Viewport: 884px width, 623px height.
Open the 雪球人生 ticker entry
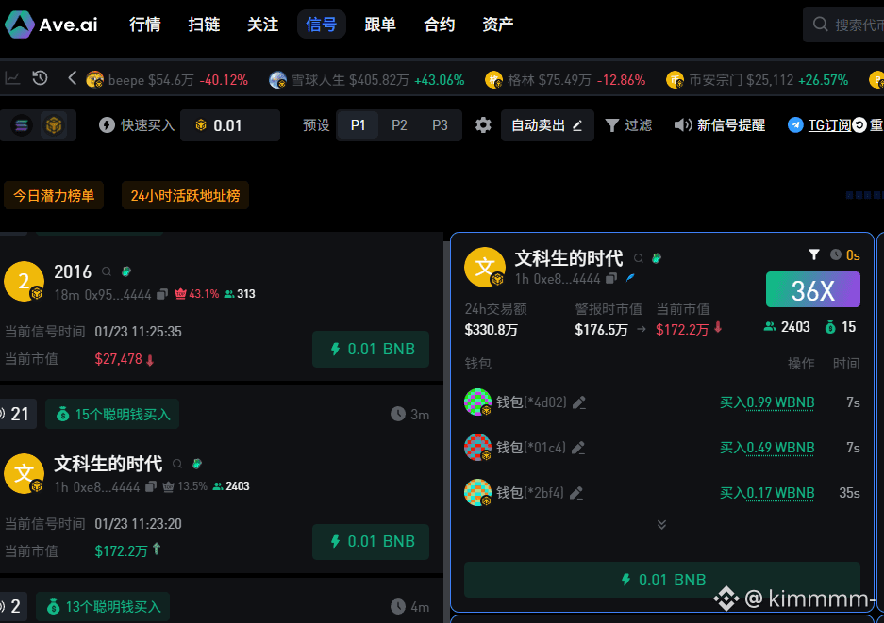coord(366,80)
